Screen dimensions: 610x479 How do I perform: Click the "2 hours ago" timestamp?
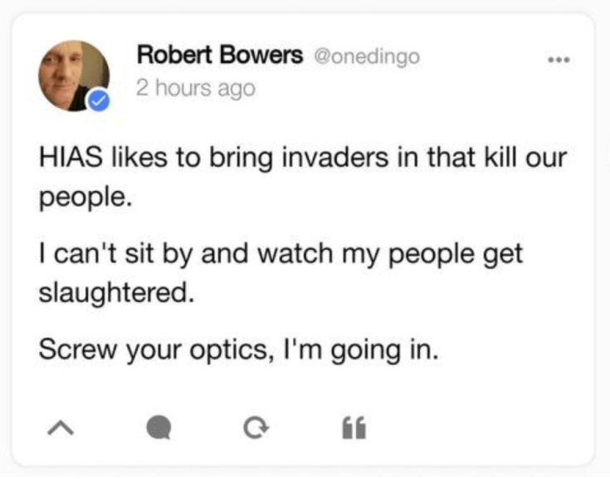pyautogui.click(x=196, y=86)
